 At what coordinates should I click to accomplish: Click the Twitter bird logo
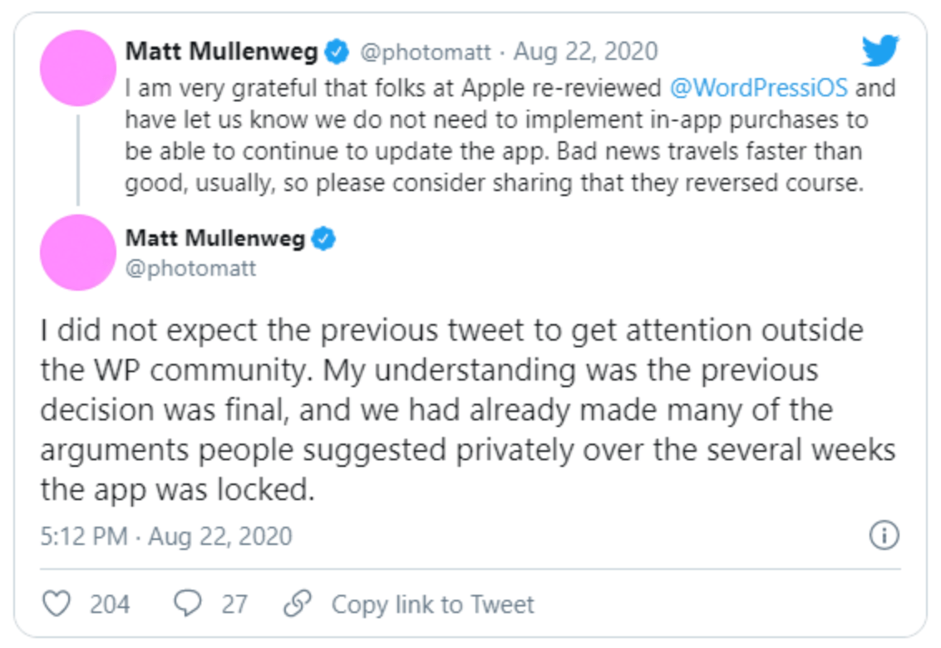[x=879, y=51]
